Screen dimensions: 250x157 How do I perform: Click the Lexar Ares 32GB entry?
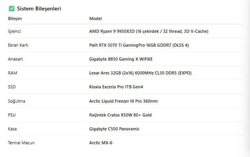tap(140, 73)
